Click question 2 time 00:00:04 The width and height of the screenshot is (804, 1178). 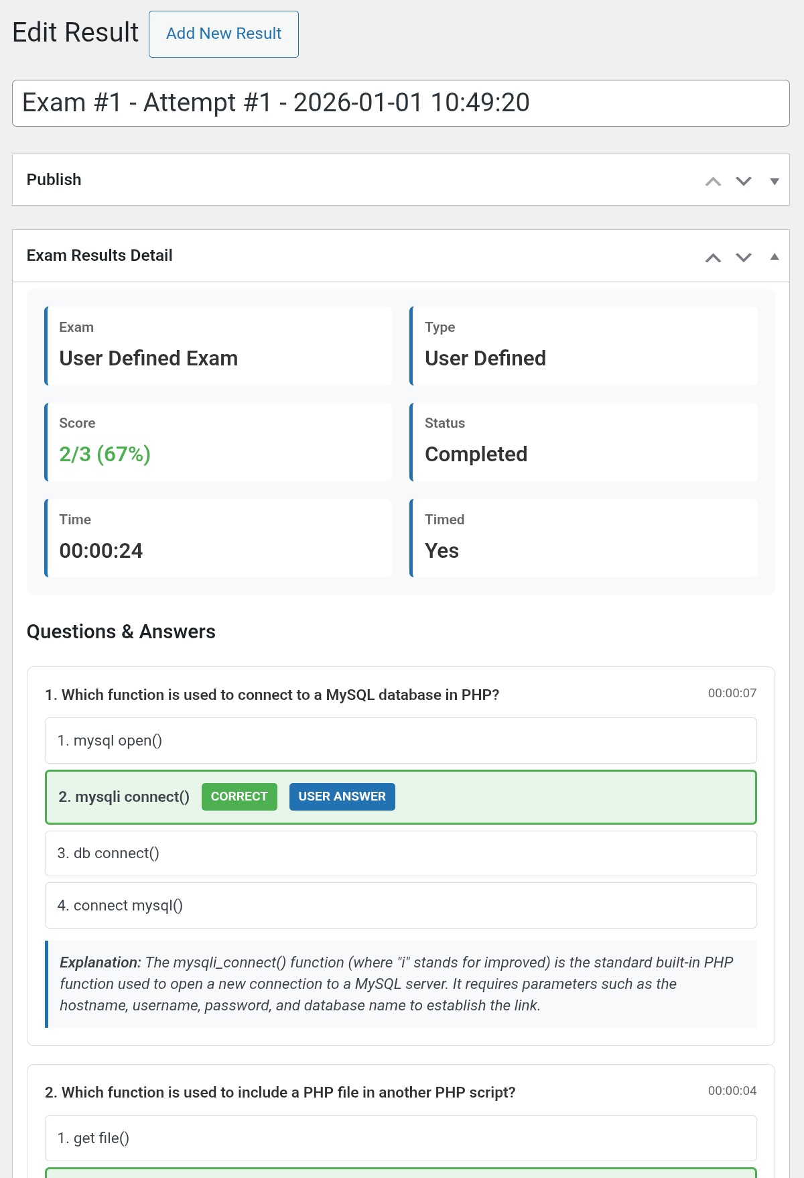click(732, 1091)
